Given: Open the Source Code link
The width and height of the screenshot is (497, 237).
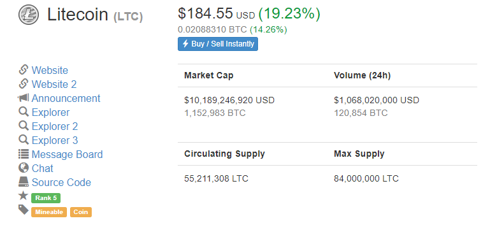Looking at the screenshot, I should (x=61, y=182).
